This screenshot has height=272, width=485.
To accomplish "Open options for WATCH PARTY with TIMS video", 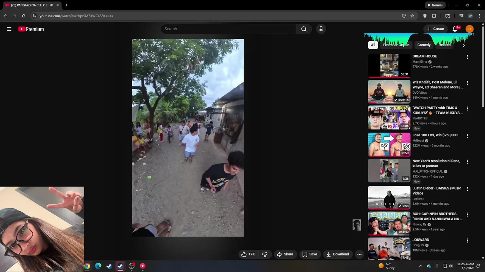I will pyautogui.click(x=467, y=108).
